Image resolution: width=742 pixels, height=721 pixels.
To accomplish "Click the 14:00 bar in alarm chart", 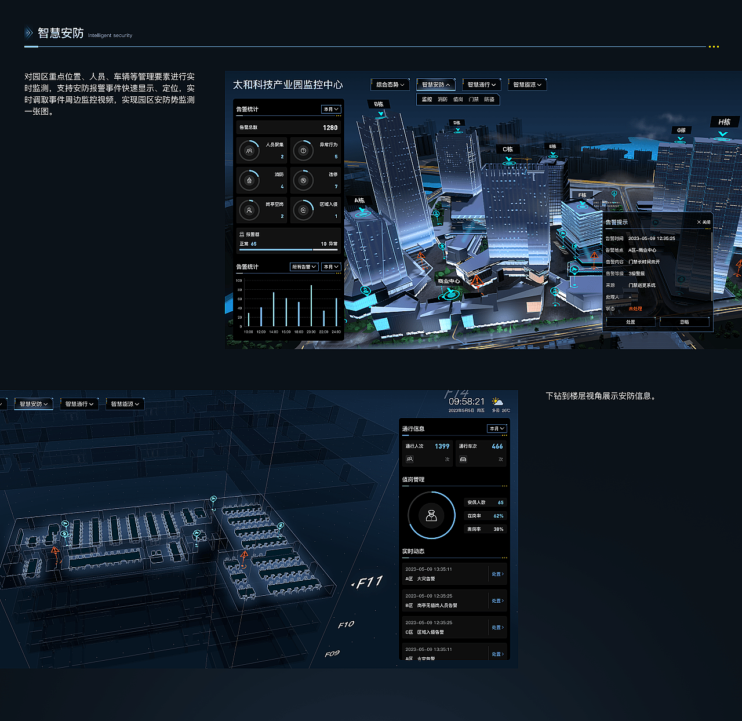I will click(x=274, y=309).
